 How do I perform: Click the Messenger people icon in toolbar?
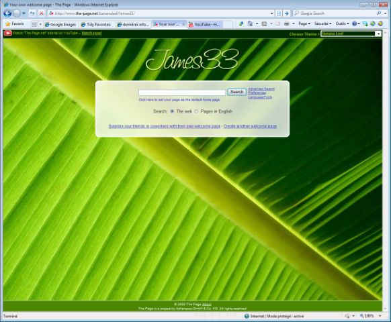(365, 23)
